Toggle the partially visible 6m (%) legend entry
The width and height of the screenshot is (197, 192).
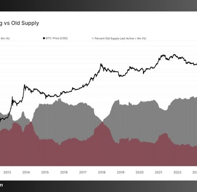[x=5, y=38]
